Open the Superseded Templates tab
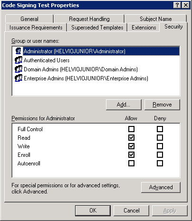 97,28
